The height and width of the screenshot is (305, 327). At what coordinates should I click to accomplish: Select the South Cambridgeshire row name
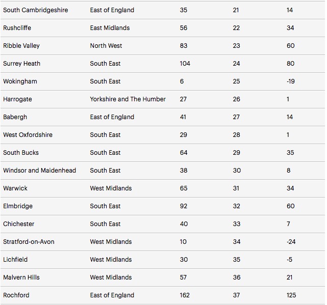(35, 10)
